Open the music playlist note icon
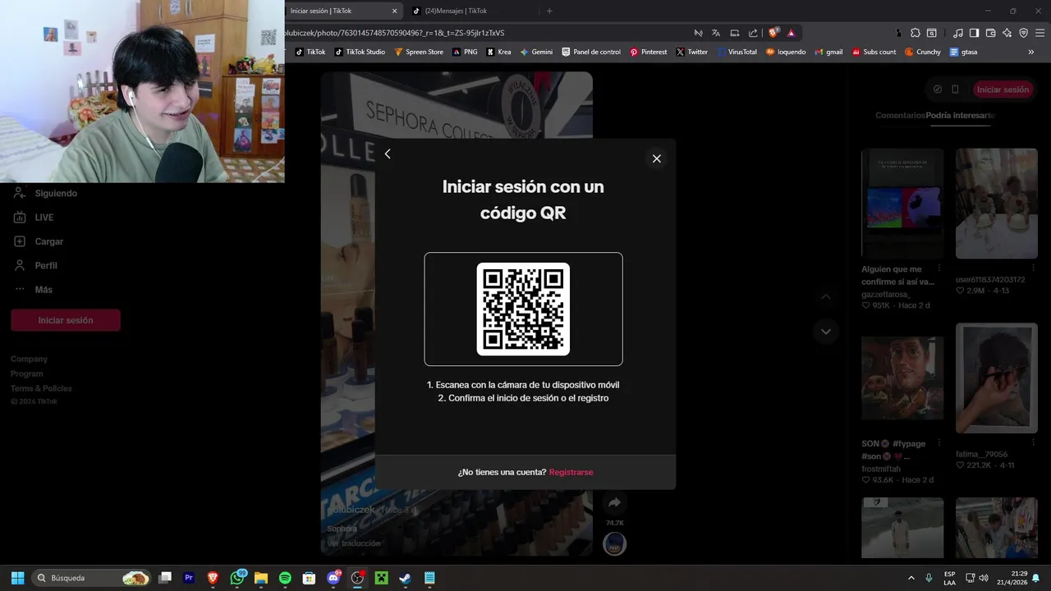Viewport: 1051px width, 591px height. (x=957, y=33)
